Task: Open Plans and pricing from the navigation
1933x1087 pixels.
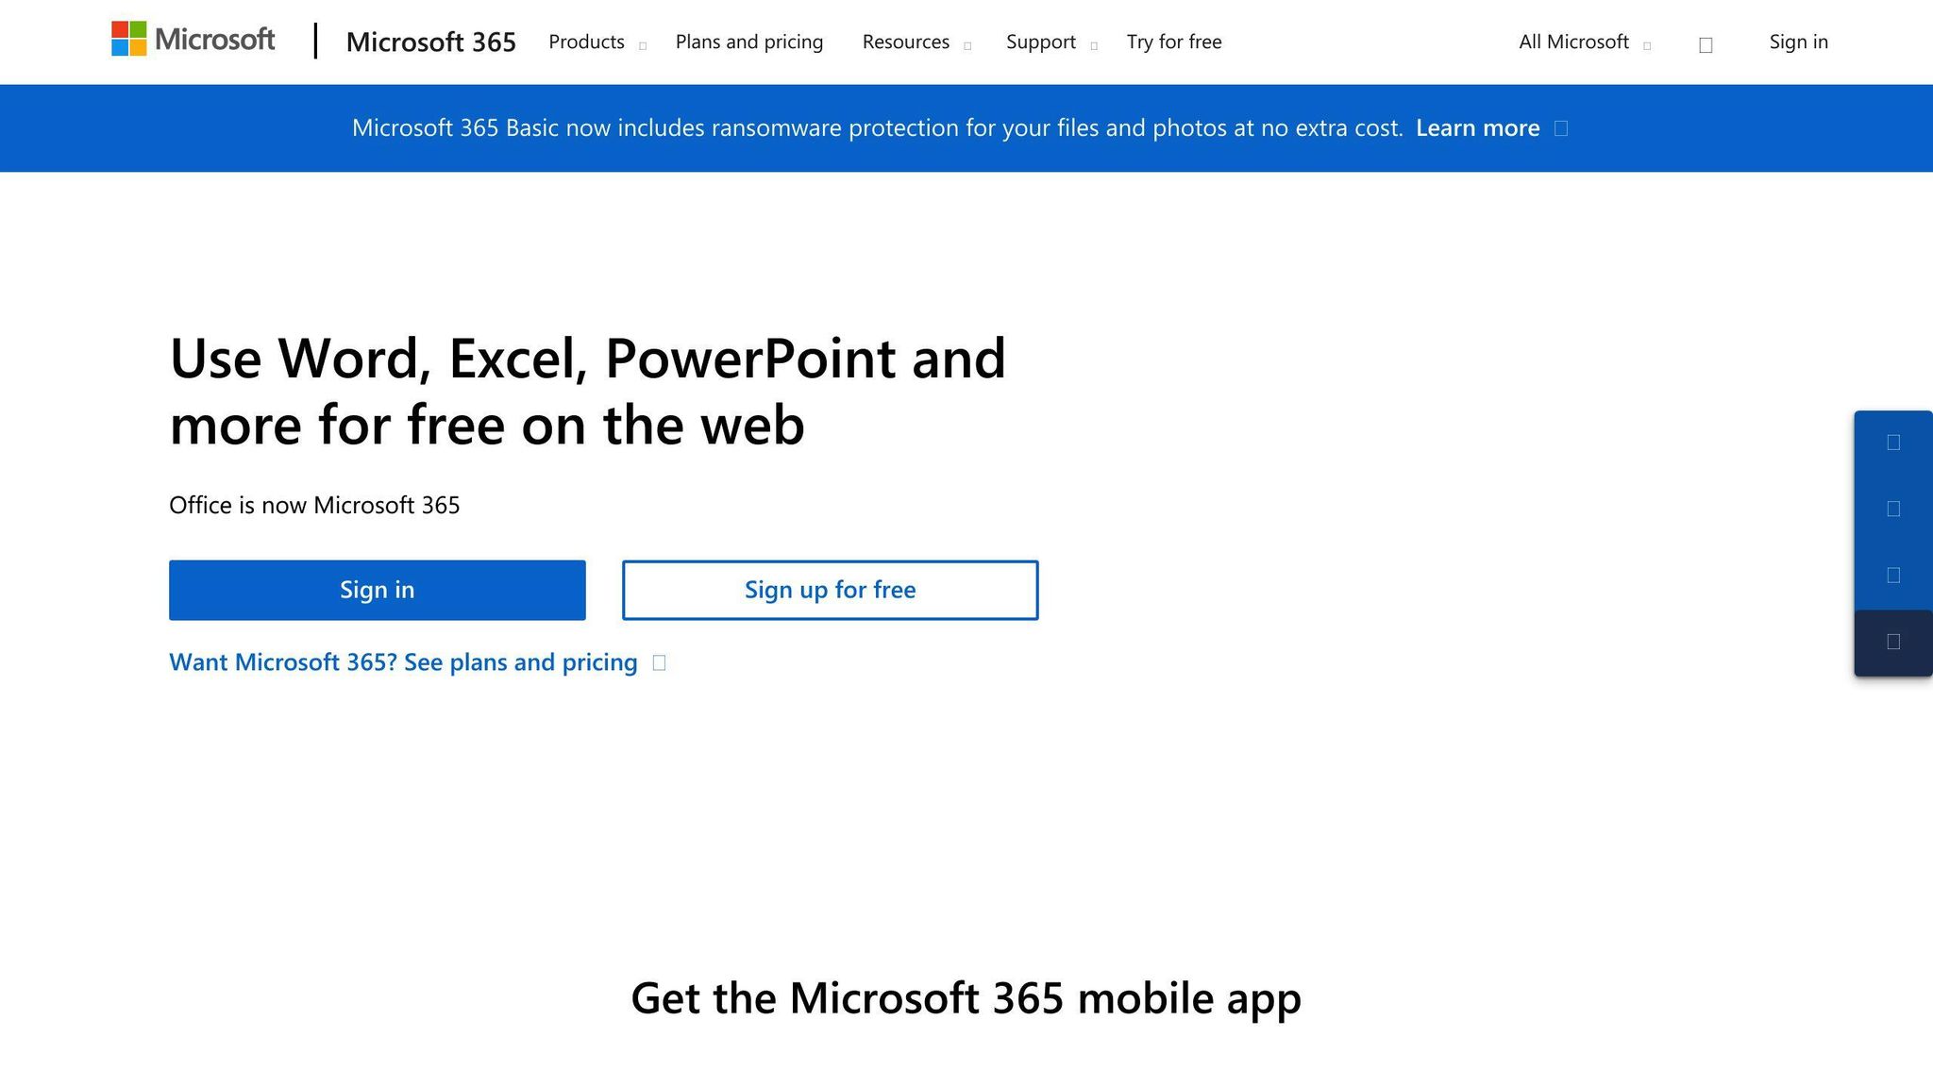Action: coord(748,42)
